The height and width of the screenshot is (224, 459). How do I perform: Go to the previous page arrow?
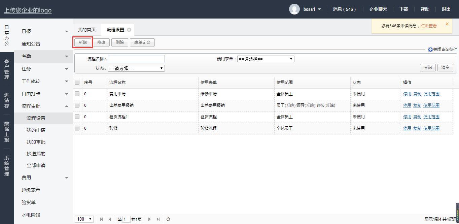click(x=110, y=219)
